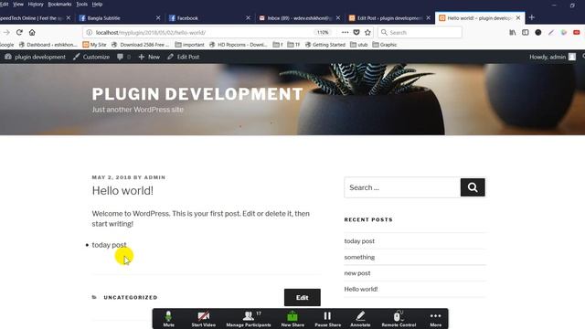Open the Help menu

97,4
